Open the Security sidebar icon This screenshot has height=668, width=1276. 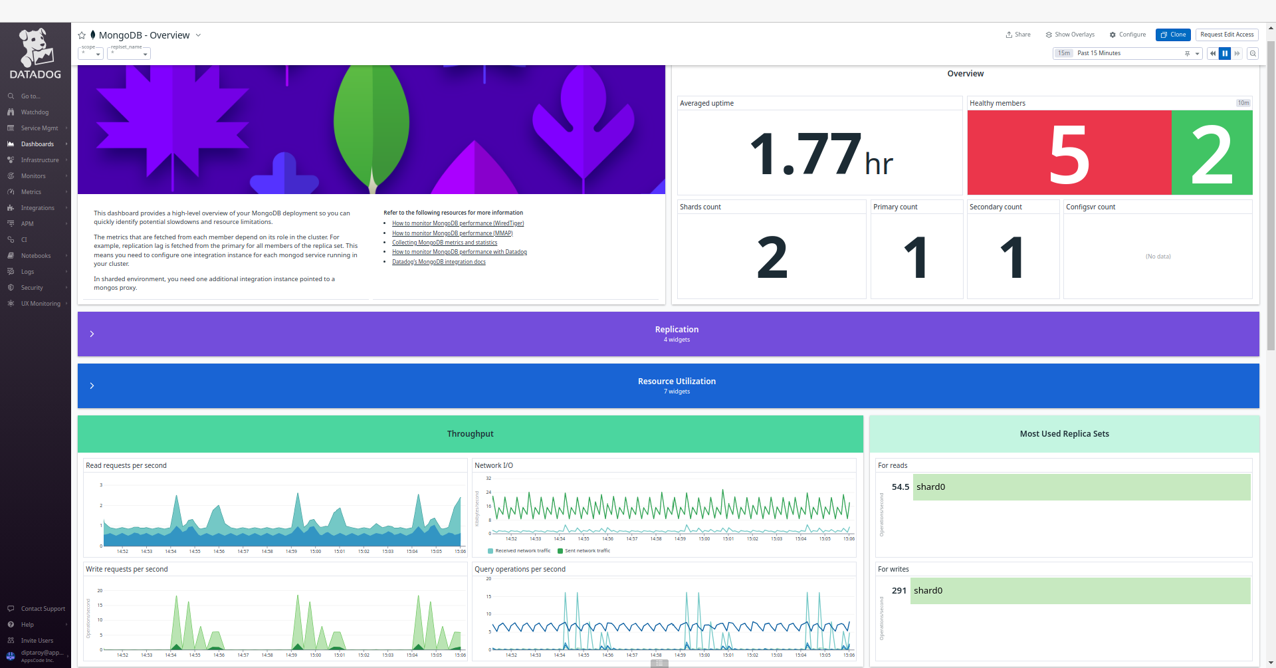tap(31, 287)
